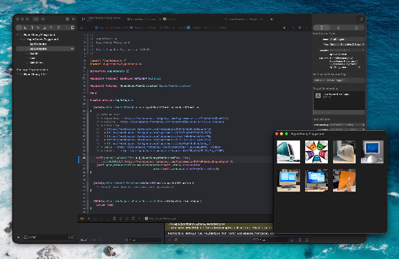Screen dimensions: 399x259
Task: Open the Project navigator tab
Action: (18, 28)
